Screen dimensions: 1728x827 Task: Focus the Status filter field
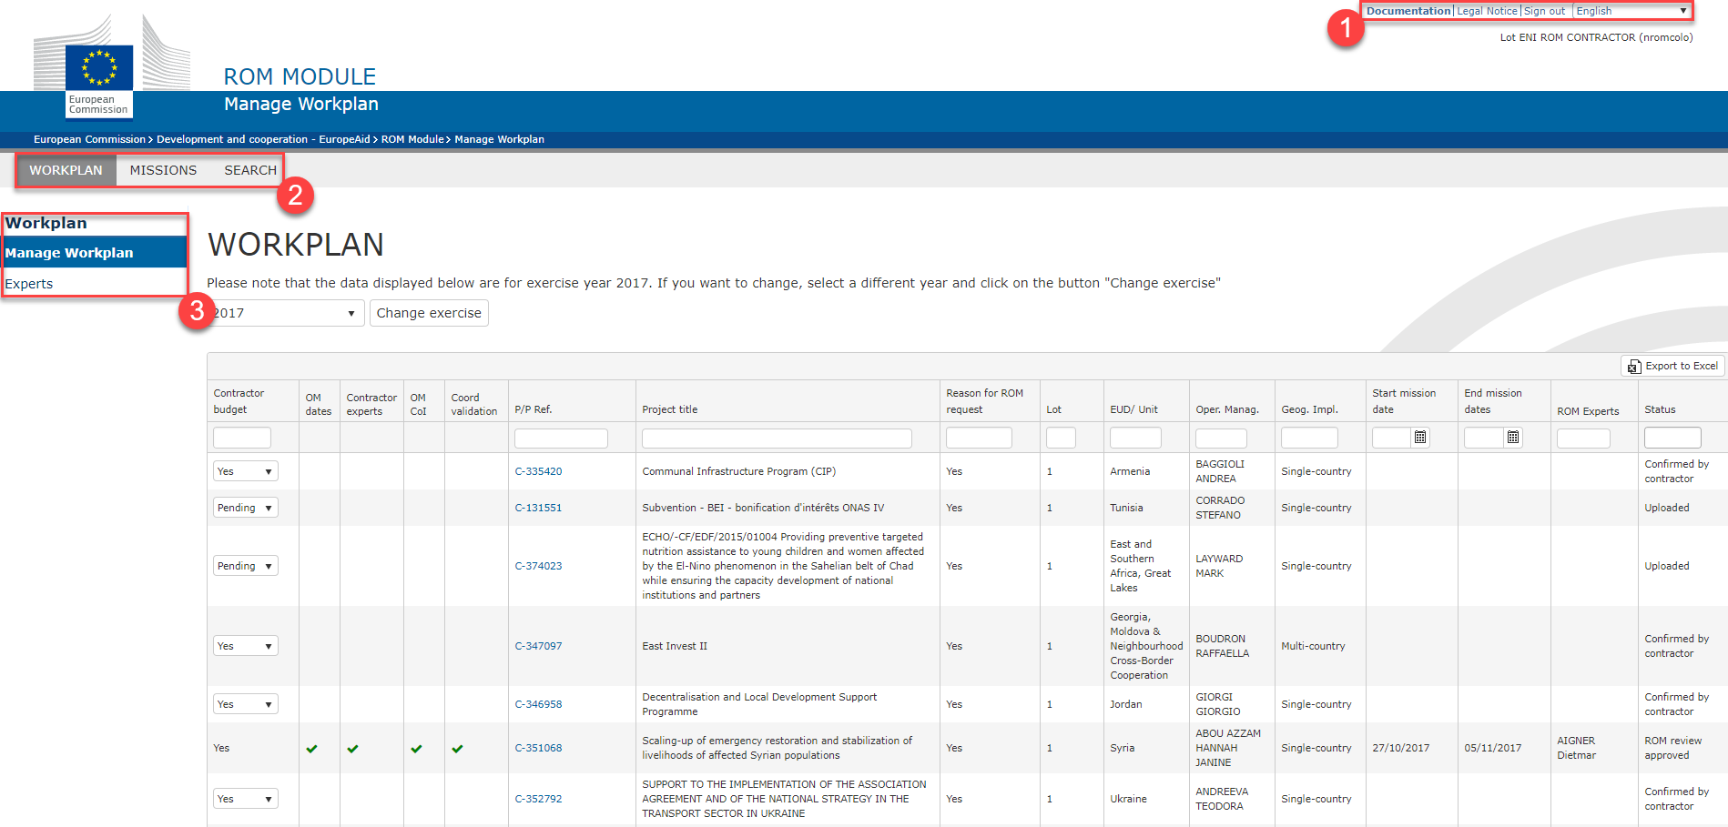coord(1672,438)
